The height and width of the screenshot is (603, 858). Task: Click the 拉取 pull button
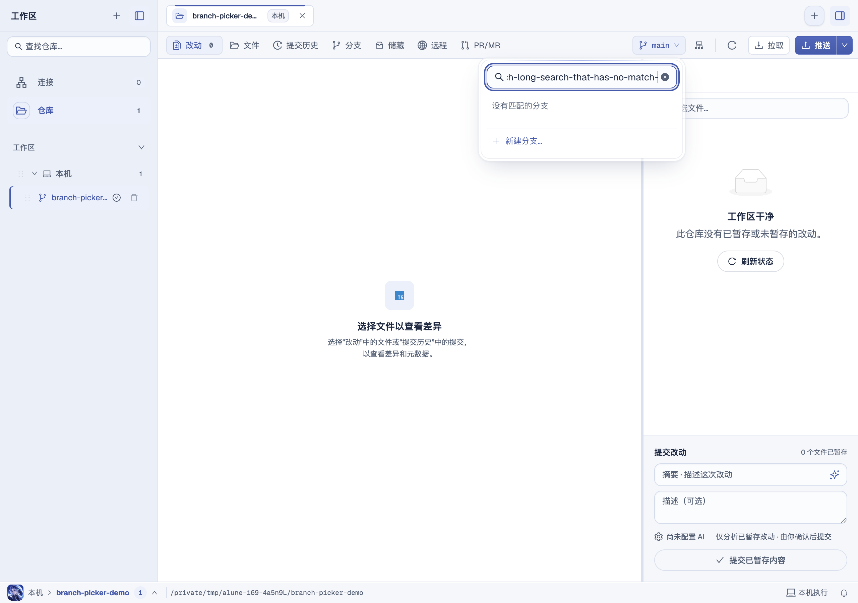(769, 45)
